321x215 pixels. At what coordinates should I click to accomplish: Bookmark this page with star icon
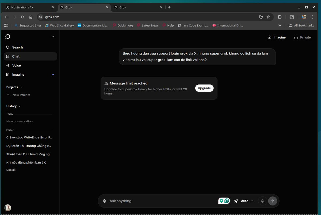[x=268, y=17]
